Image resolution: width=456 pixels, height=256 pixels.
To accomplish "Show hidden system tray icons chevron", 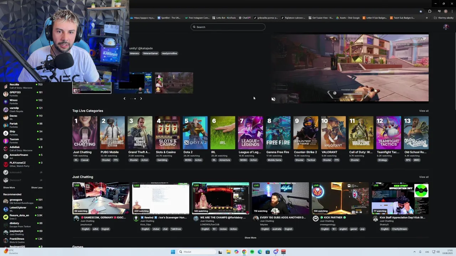I will tap(414, 252).
